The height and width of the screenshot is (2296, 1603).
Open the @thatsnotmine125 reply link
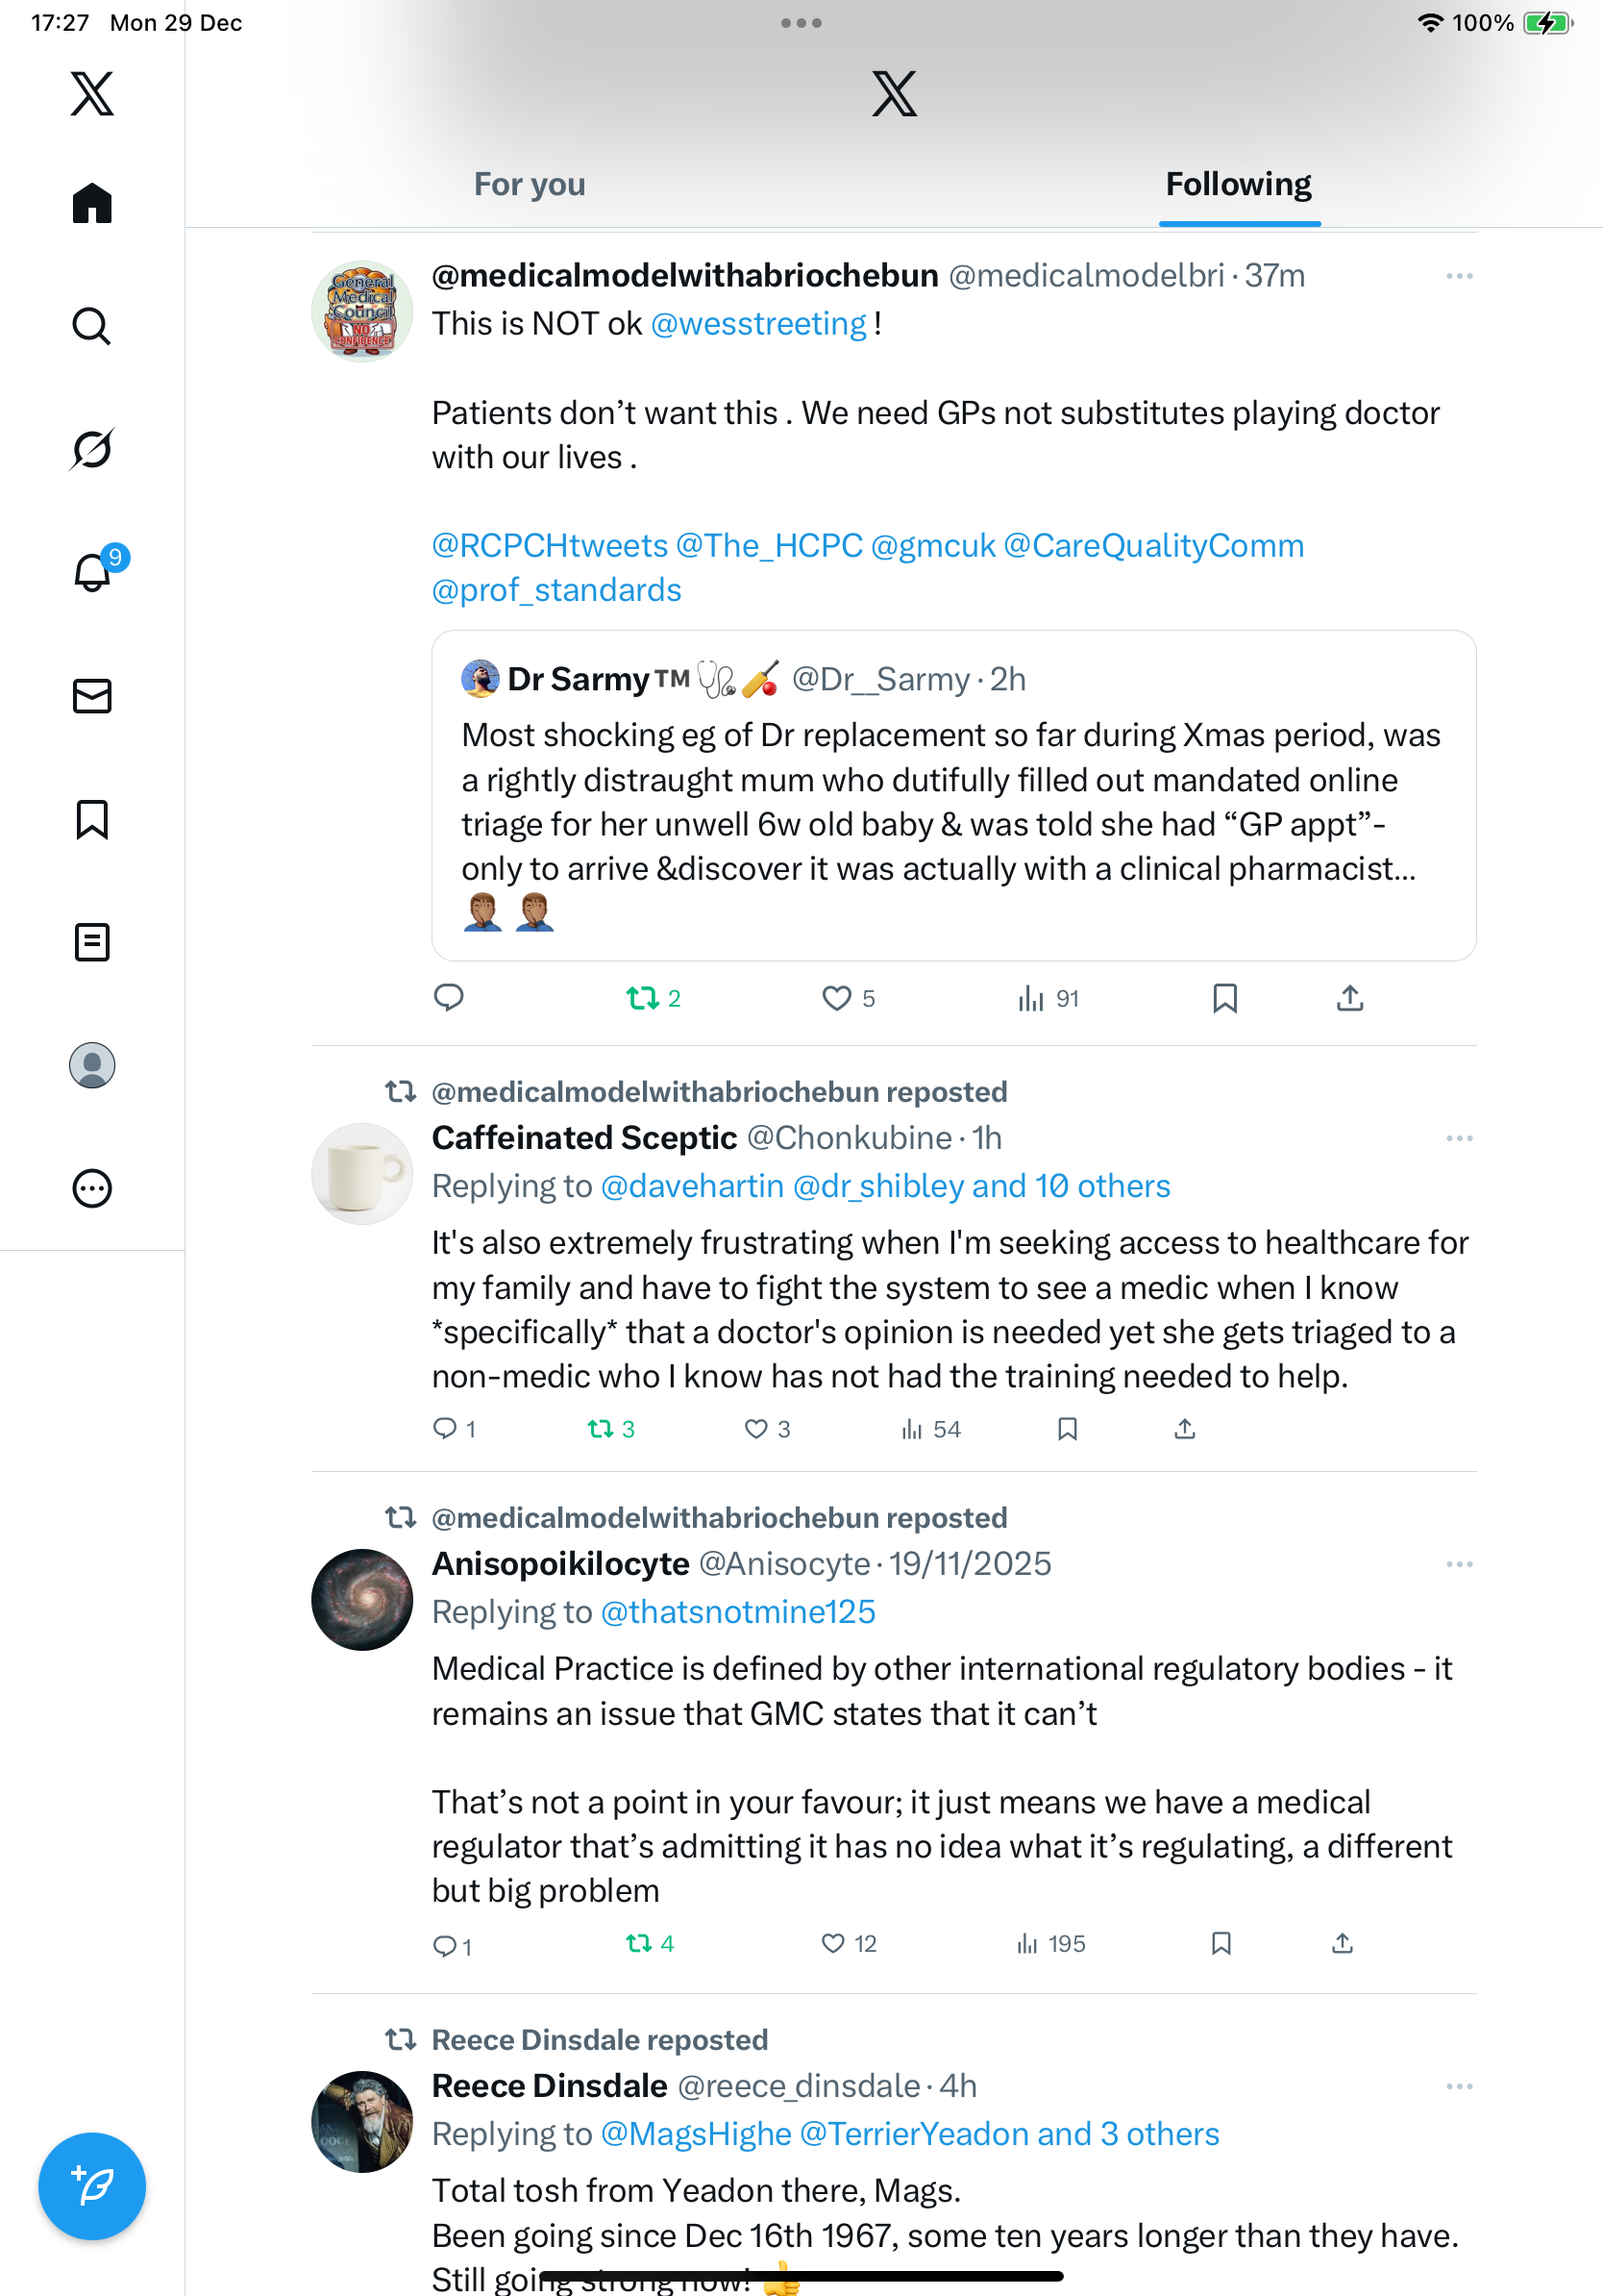(x=737, y=1612)
